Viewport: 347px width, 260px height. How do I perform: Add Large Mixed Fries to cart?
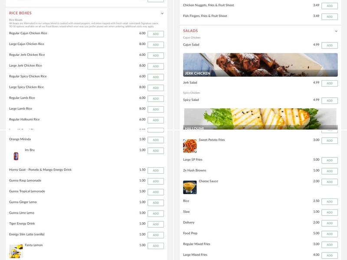(x=330, y=255)
